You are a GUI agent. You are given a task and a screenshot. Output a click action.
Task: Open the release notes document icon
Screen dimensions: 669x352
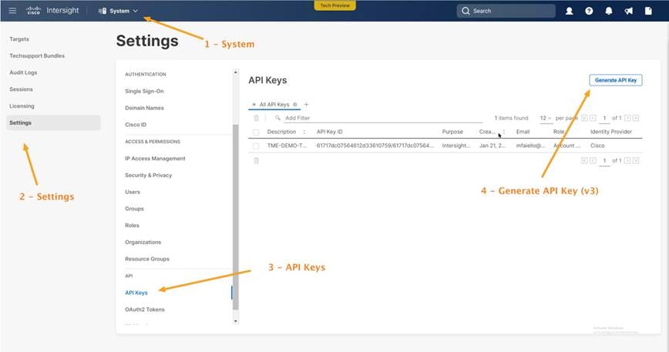pos(648,11)
